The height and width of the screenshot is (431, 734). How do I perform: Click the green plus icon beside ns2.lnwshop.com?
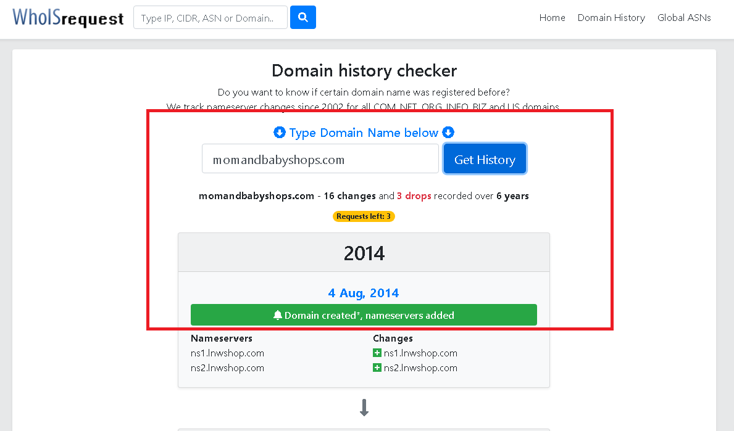[377, 367]
